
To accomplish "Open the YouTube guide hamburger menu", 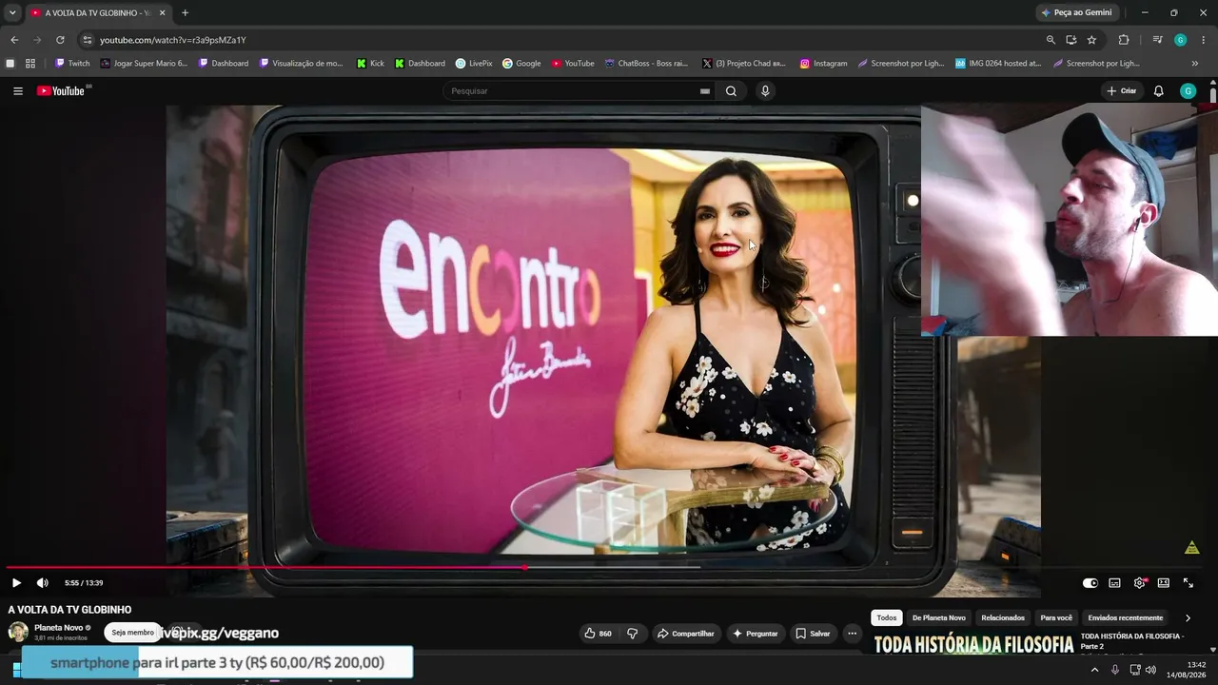I will click(18, 91).
